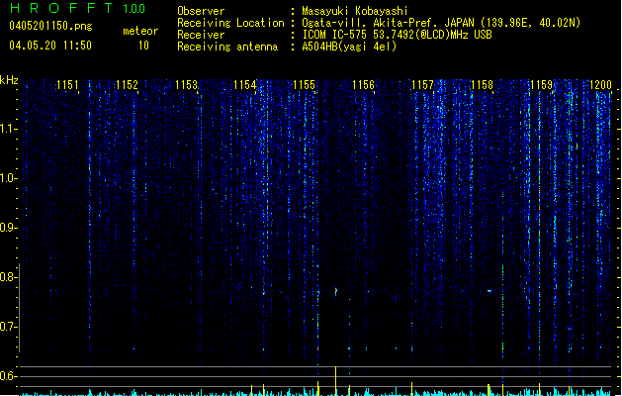Click the kHz axis unit label
Screen dimensions: 622x396
pyautogui.click(x=9, y=80)
